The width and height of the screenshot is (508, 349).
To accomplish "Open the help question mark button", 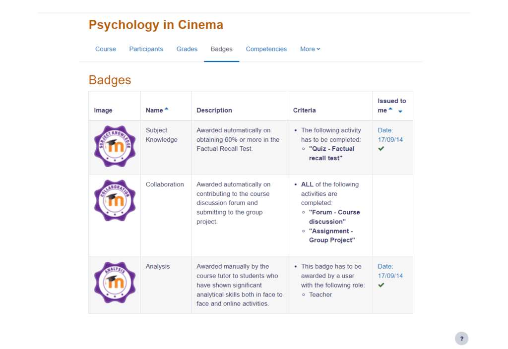I will (461, 339).
